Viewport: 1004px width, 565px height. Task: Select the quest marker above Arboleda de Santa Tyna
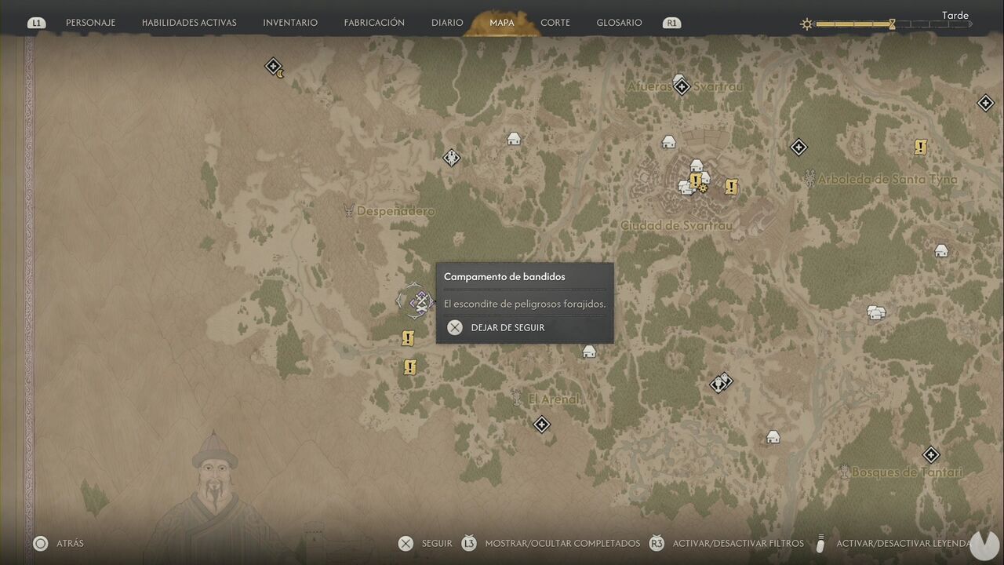point(921,147)
